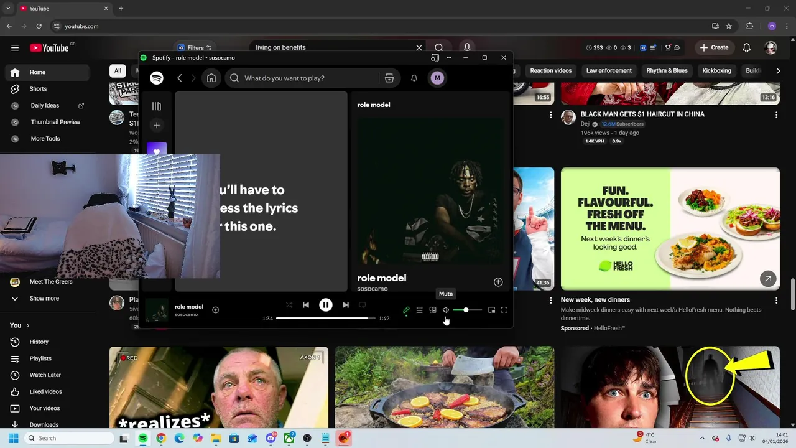Pause the song in Spotify
This screenshot has height=448, width=796.
(325, 305)
